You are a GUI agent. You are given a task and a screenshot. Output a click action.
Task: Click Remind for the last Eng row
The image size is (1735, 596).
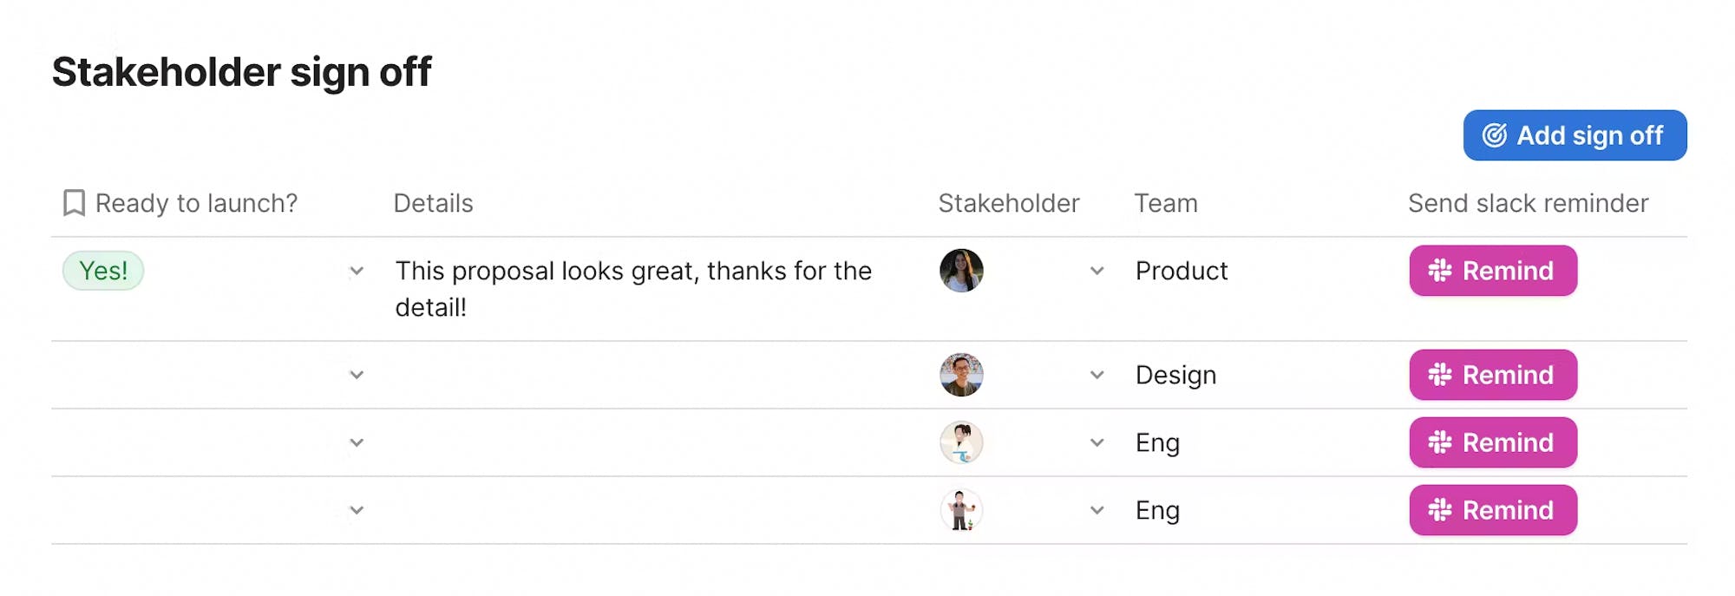tap(1493, 510)
